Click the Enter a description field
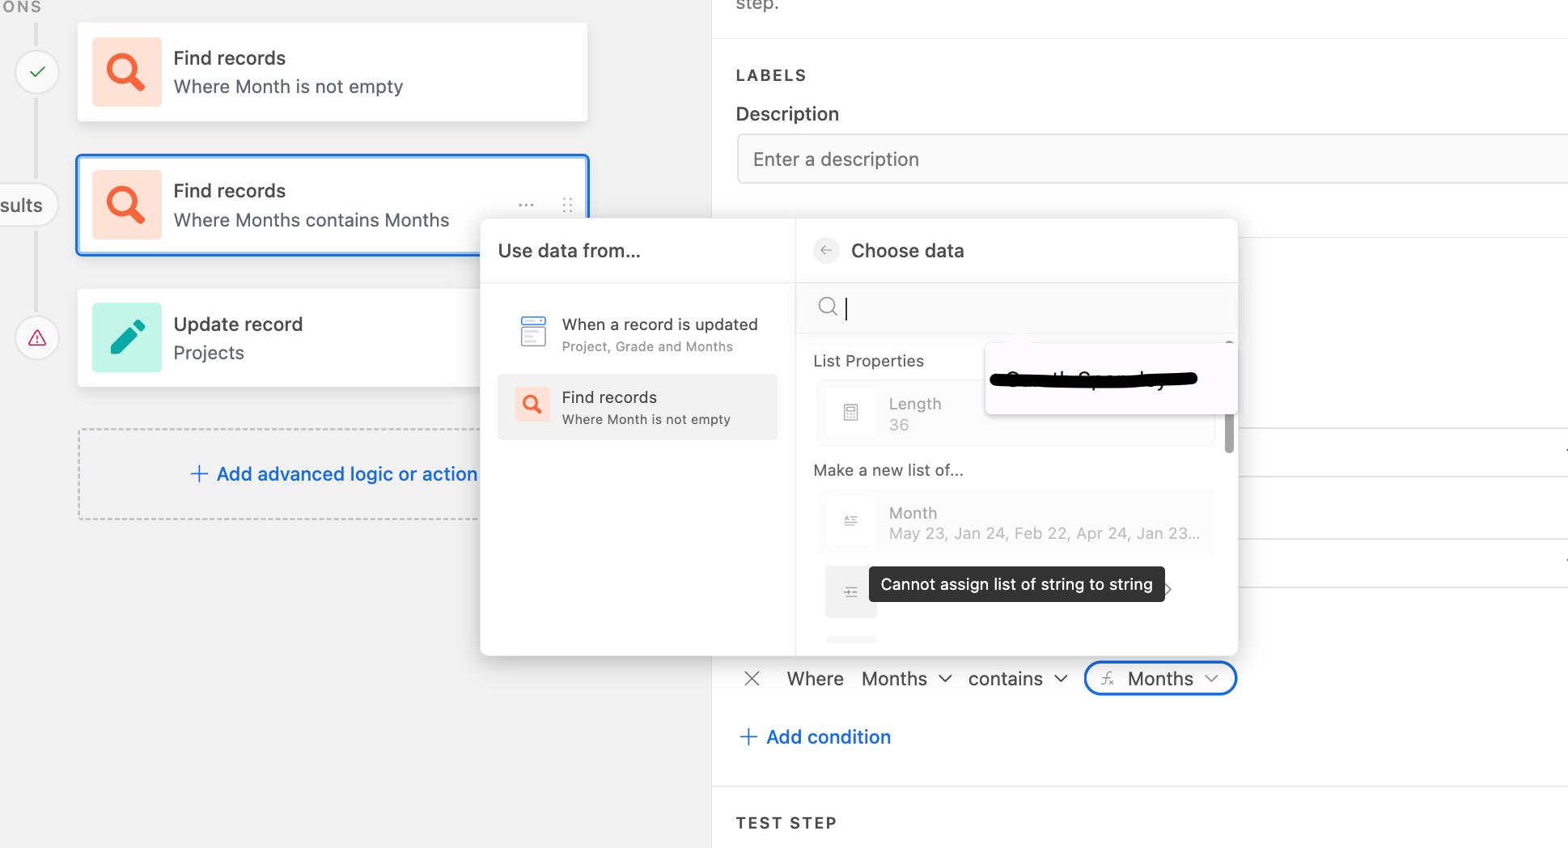This screenshot has height=848, width=1568. pyautogui.click(x=1152, y=159)
